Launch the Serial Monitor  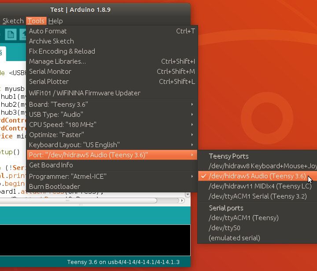(x=112, y=72)
